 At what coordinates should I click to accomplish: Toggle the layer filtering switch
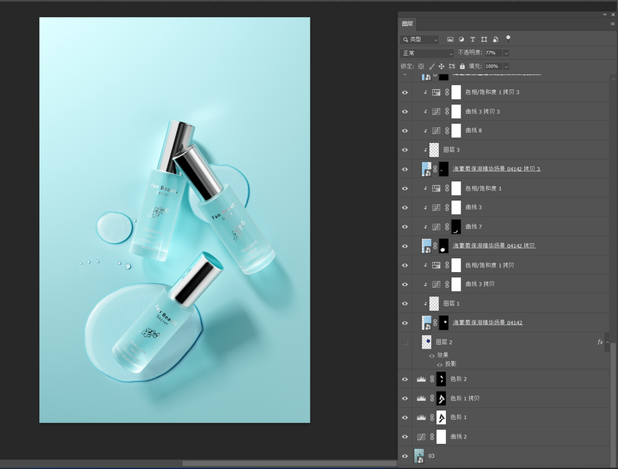pos(508,38)
